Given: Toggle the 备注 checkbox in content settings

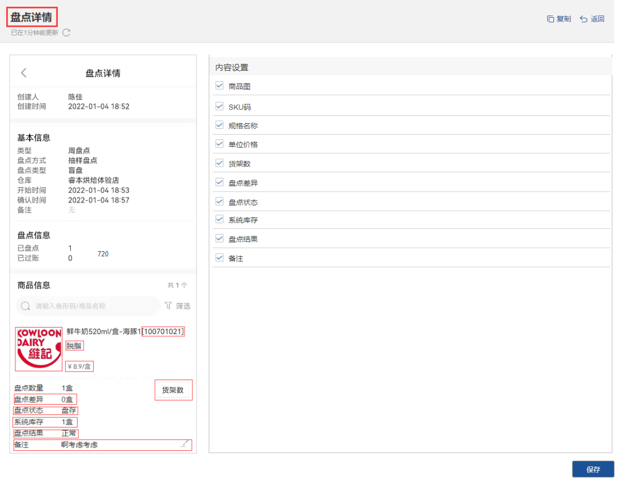Looking at the screenshot, I should 219,257.
